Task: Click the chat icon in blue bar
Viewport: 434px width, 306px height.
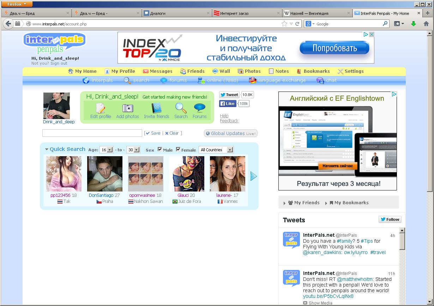Action: coord(320,81)
